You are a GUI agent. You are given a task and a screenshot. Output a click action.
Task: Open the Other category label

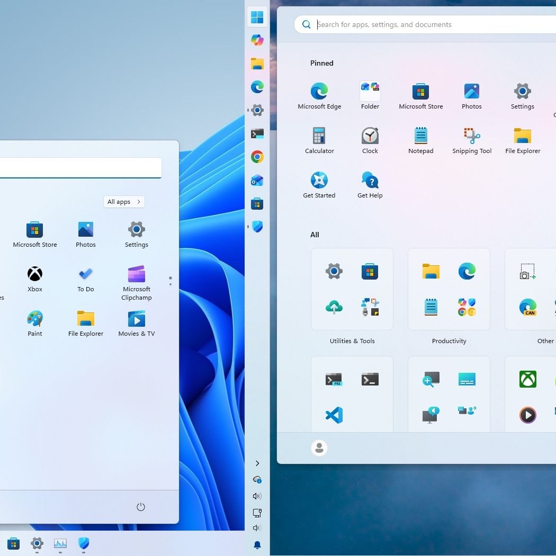[545, 341]
